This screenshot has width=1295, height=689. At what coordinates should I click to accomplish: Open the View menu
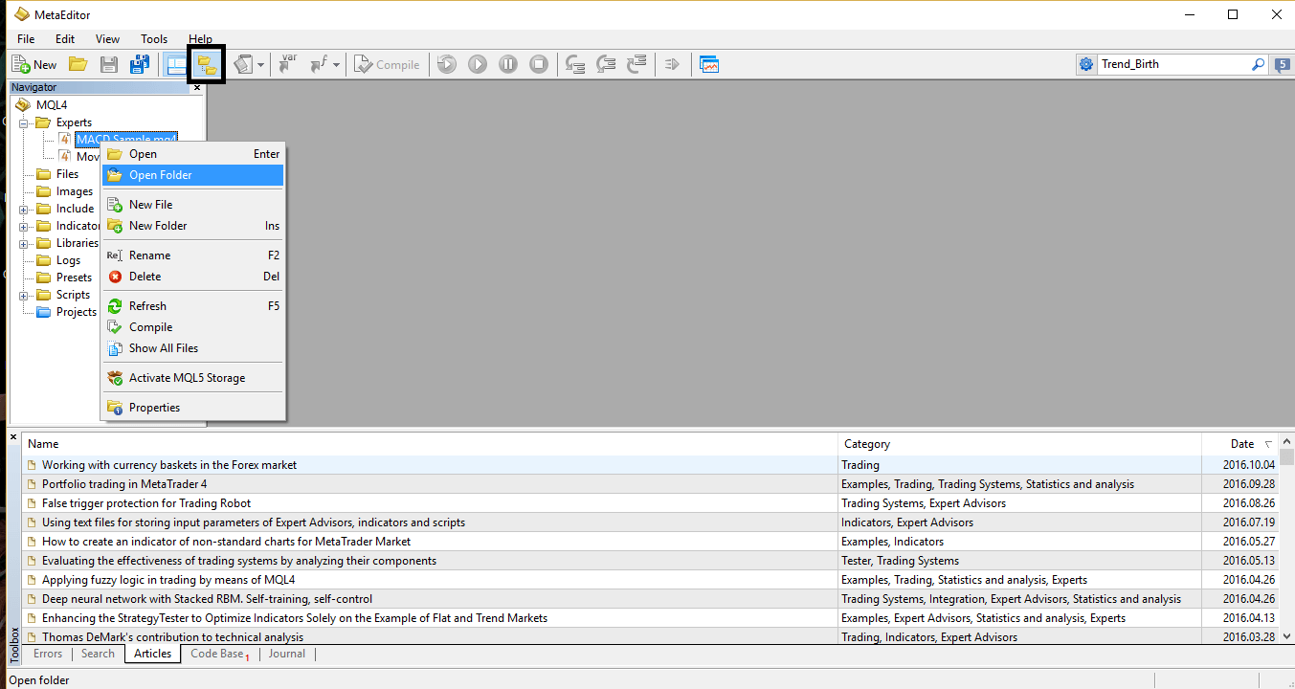click(x=108, y=39)
